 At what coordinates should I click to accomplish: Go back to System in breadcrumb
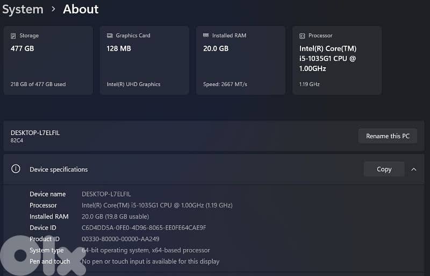23,9
